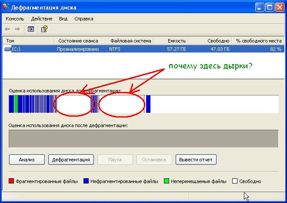Viewport: 287px width, 203px height.
Task: Click the forward arrow toolbar icon
Action: coord(17,29)
